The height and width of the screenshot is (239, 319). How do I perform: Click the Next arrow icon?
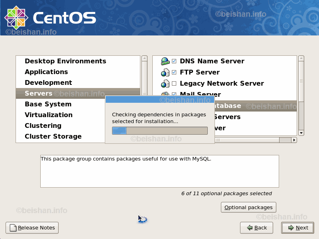click(291, 228)
